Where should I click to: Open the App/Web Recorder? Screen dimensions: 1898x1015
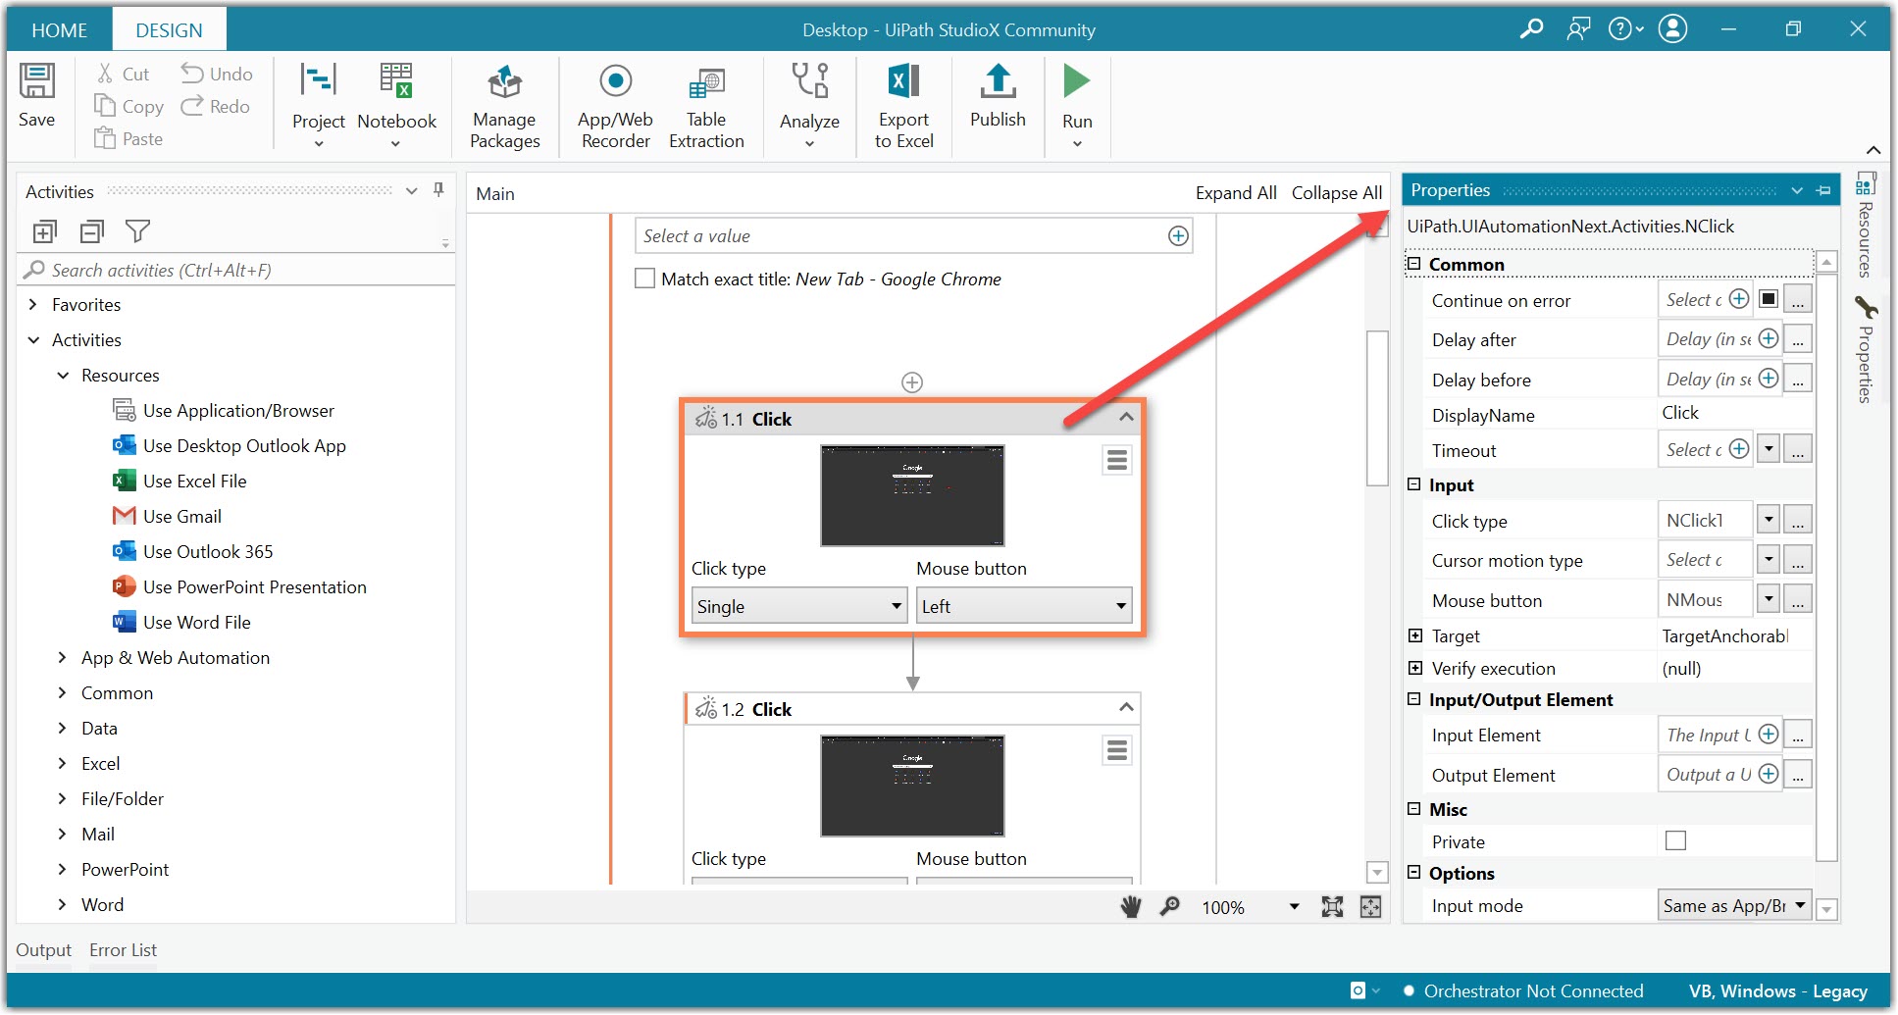point(614,105)
